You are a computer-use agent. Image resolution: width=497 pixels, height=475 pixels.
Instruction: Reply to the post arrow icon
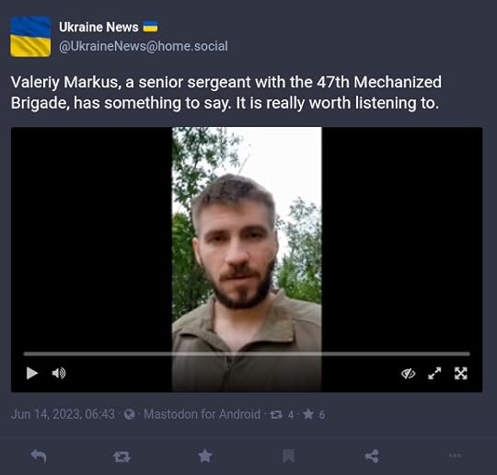(39, 457)
